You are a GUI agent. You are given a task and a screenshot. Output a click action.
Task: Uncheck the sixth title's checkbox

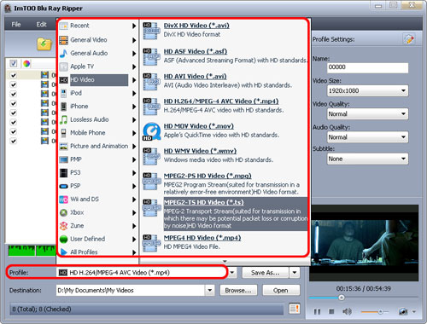click(13, 122)
